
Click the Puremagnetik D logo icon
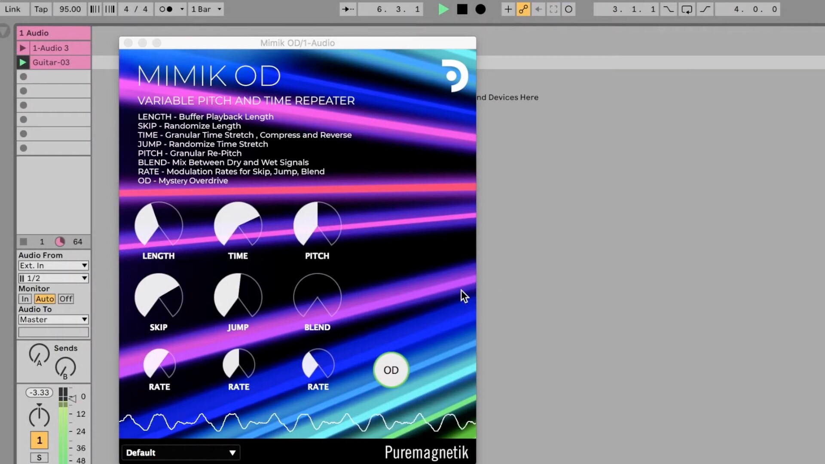(x=455, y=76)
